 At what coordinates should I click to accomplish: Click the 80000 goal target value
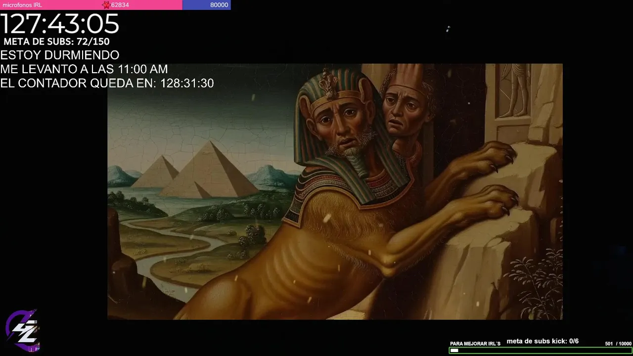(x=219, y=5)
